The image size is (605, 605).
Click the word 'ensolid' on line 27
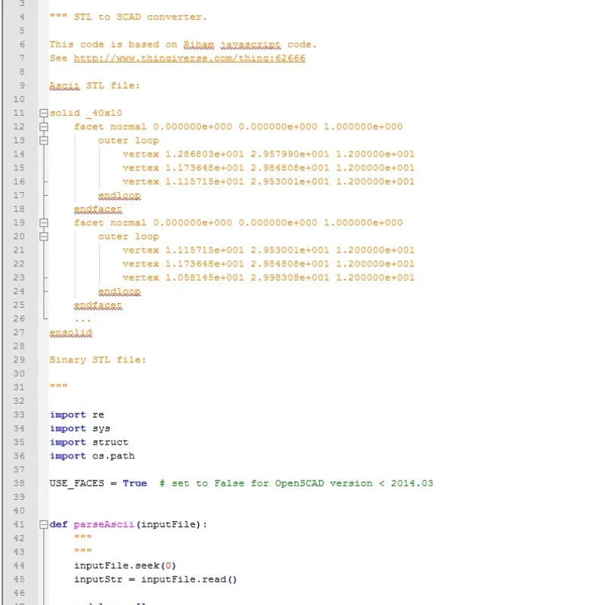coord(70,333)
